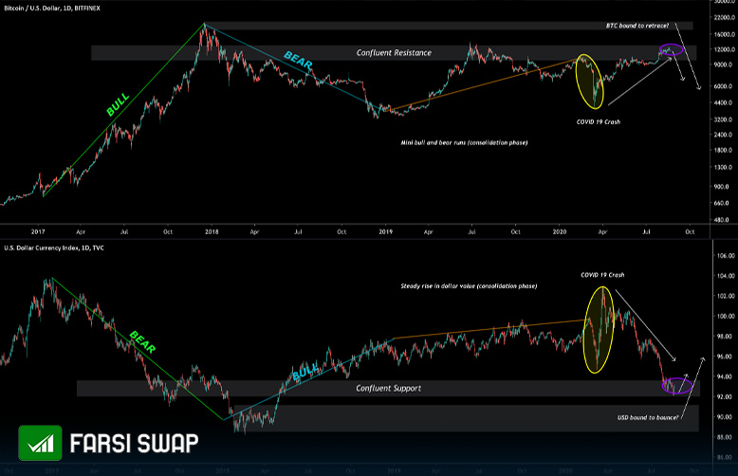Select the yellow ellipse on the Dollar Index COVID spike
This screenshot has height=476, width=738.
(x=599, y=330)
